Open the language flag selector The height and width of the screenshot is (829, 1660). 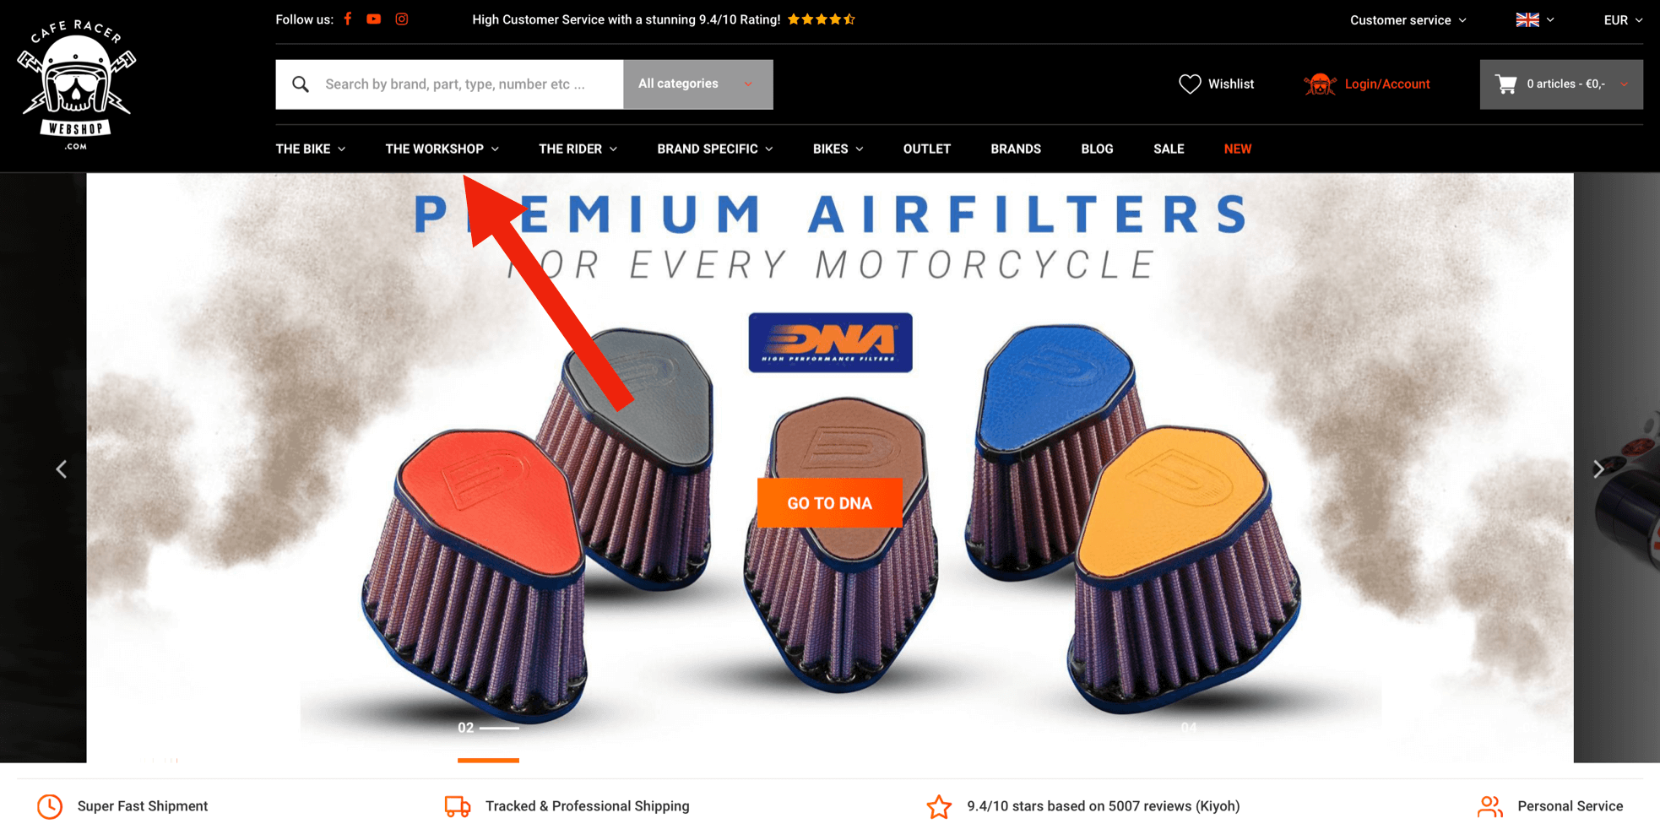point(1534,19)
